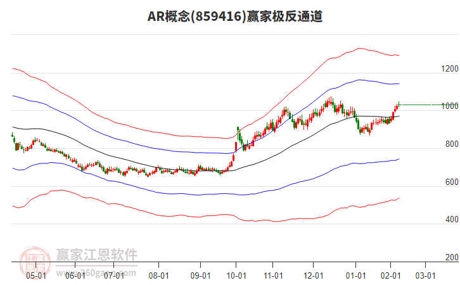Select the 1000 price axis label
Screen dimensions: 460x285
tap(450, 106)
